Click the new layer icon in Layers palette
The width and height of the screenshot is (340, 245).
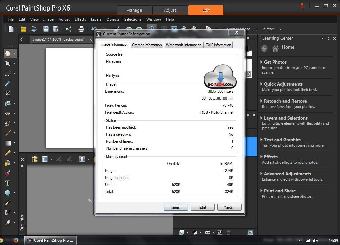point(182,232)
